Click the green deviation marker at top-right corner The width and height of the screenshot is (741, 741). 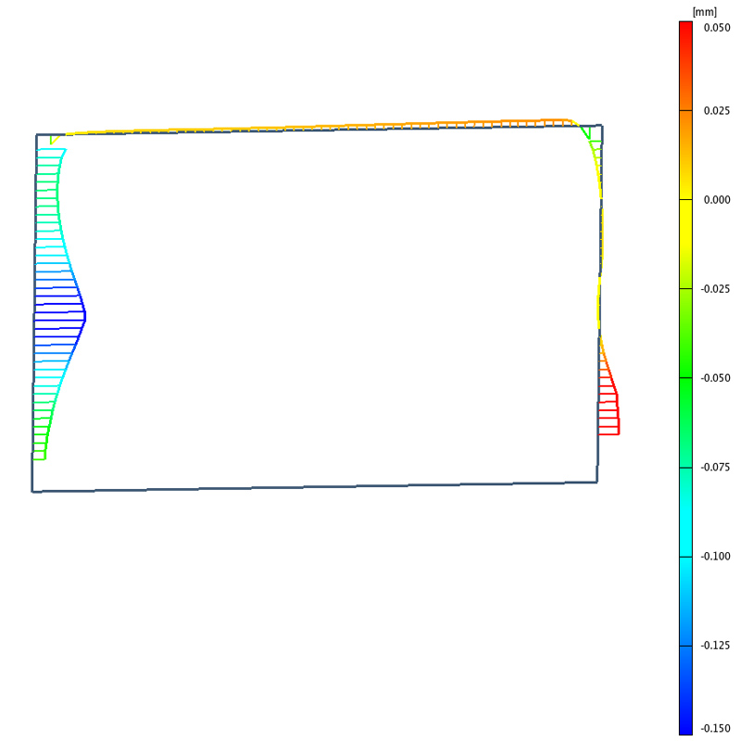point(586,132)
